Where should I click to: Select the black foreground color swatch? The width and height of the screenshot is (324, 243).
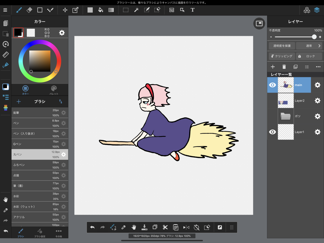[x=18, y=33]
